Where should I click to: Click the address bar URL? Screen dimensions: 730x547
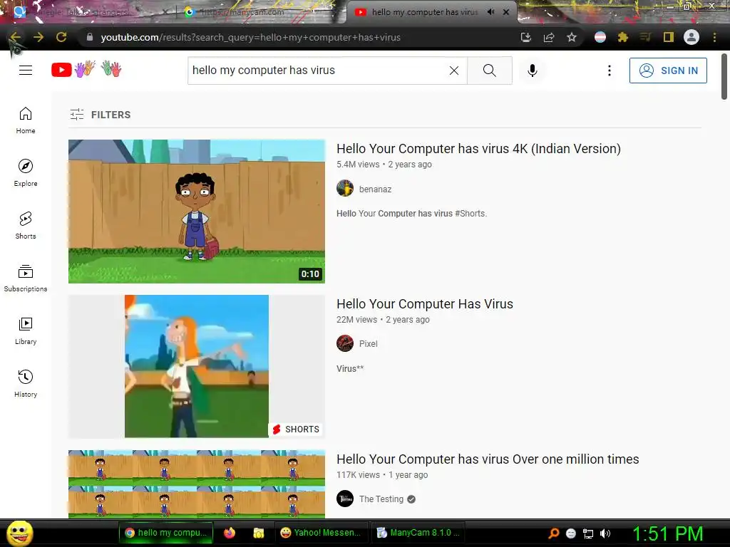tap(250, 37)
